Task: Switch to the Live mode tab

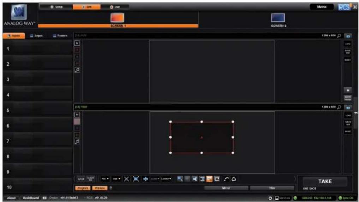Action: (x=115, y=7)
